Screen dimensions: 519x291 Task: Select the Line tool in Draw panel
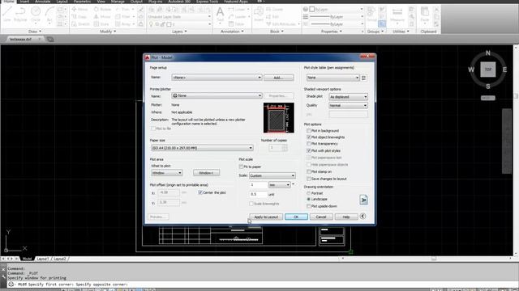pyautogui.click(x=7, y=15)
